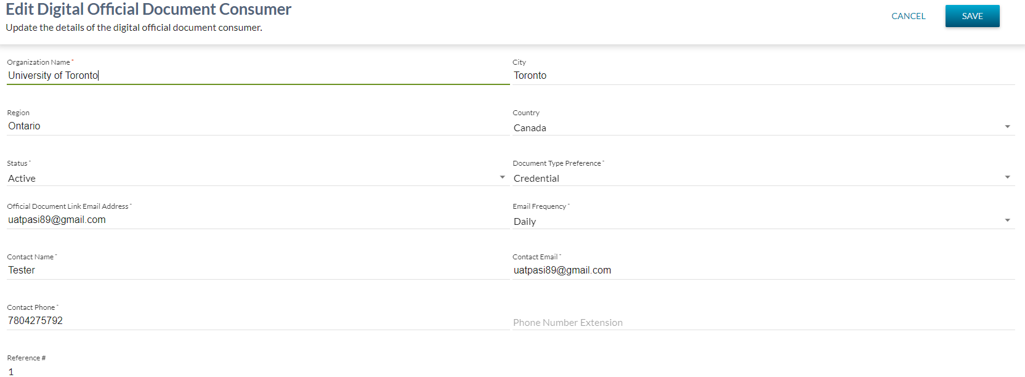The width and height of the screenshot is (1025, 377).
Task: Click the City field containing Toronto
Action: pyautogui.click(x=763, y=75)
